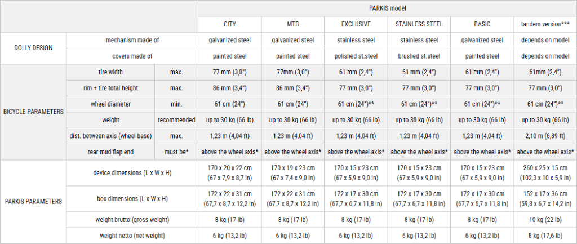Select the rim + tire total height label

110,88
